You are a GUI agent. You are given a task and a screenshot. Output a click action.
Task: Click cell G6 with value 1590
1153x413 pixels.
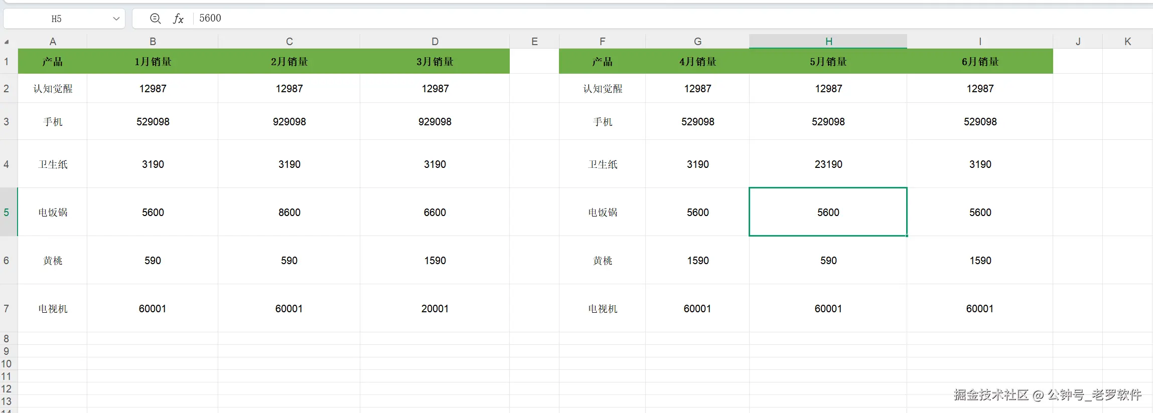tap(697, 261)
